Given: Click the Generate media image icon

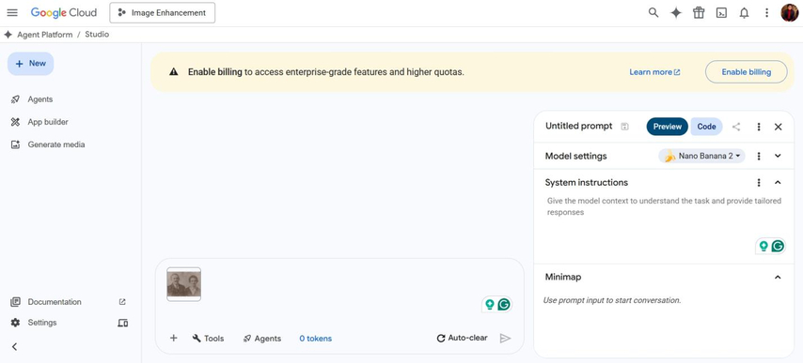Looking at the screenshot, I should pos(15,144).
